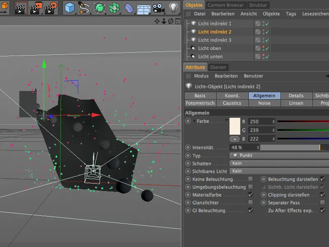This screenshot has width=329, height=247.
Task: Click the Render View clapperboard icon
Action: (21, 8)
